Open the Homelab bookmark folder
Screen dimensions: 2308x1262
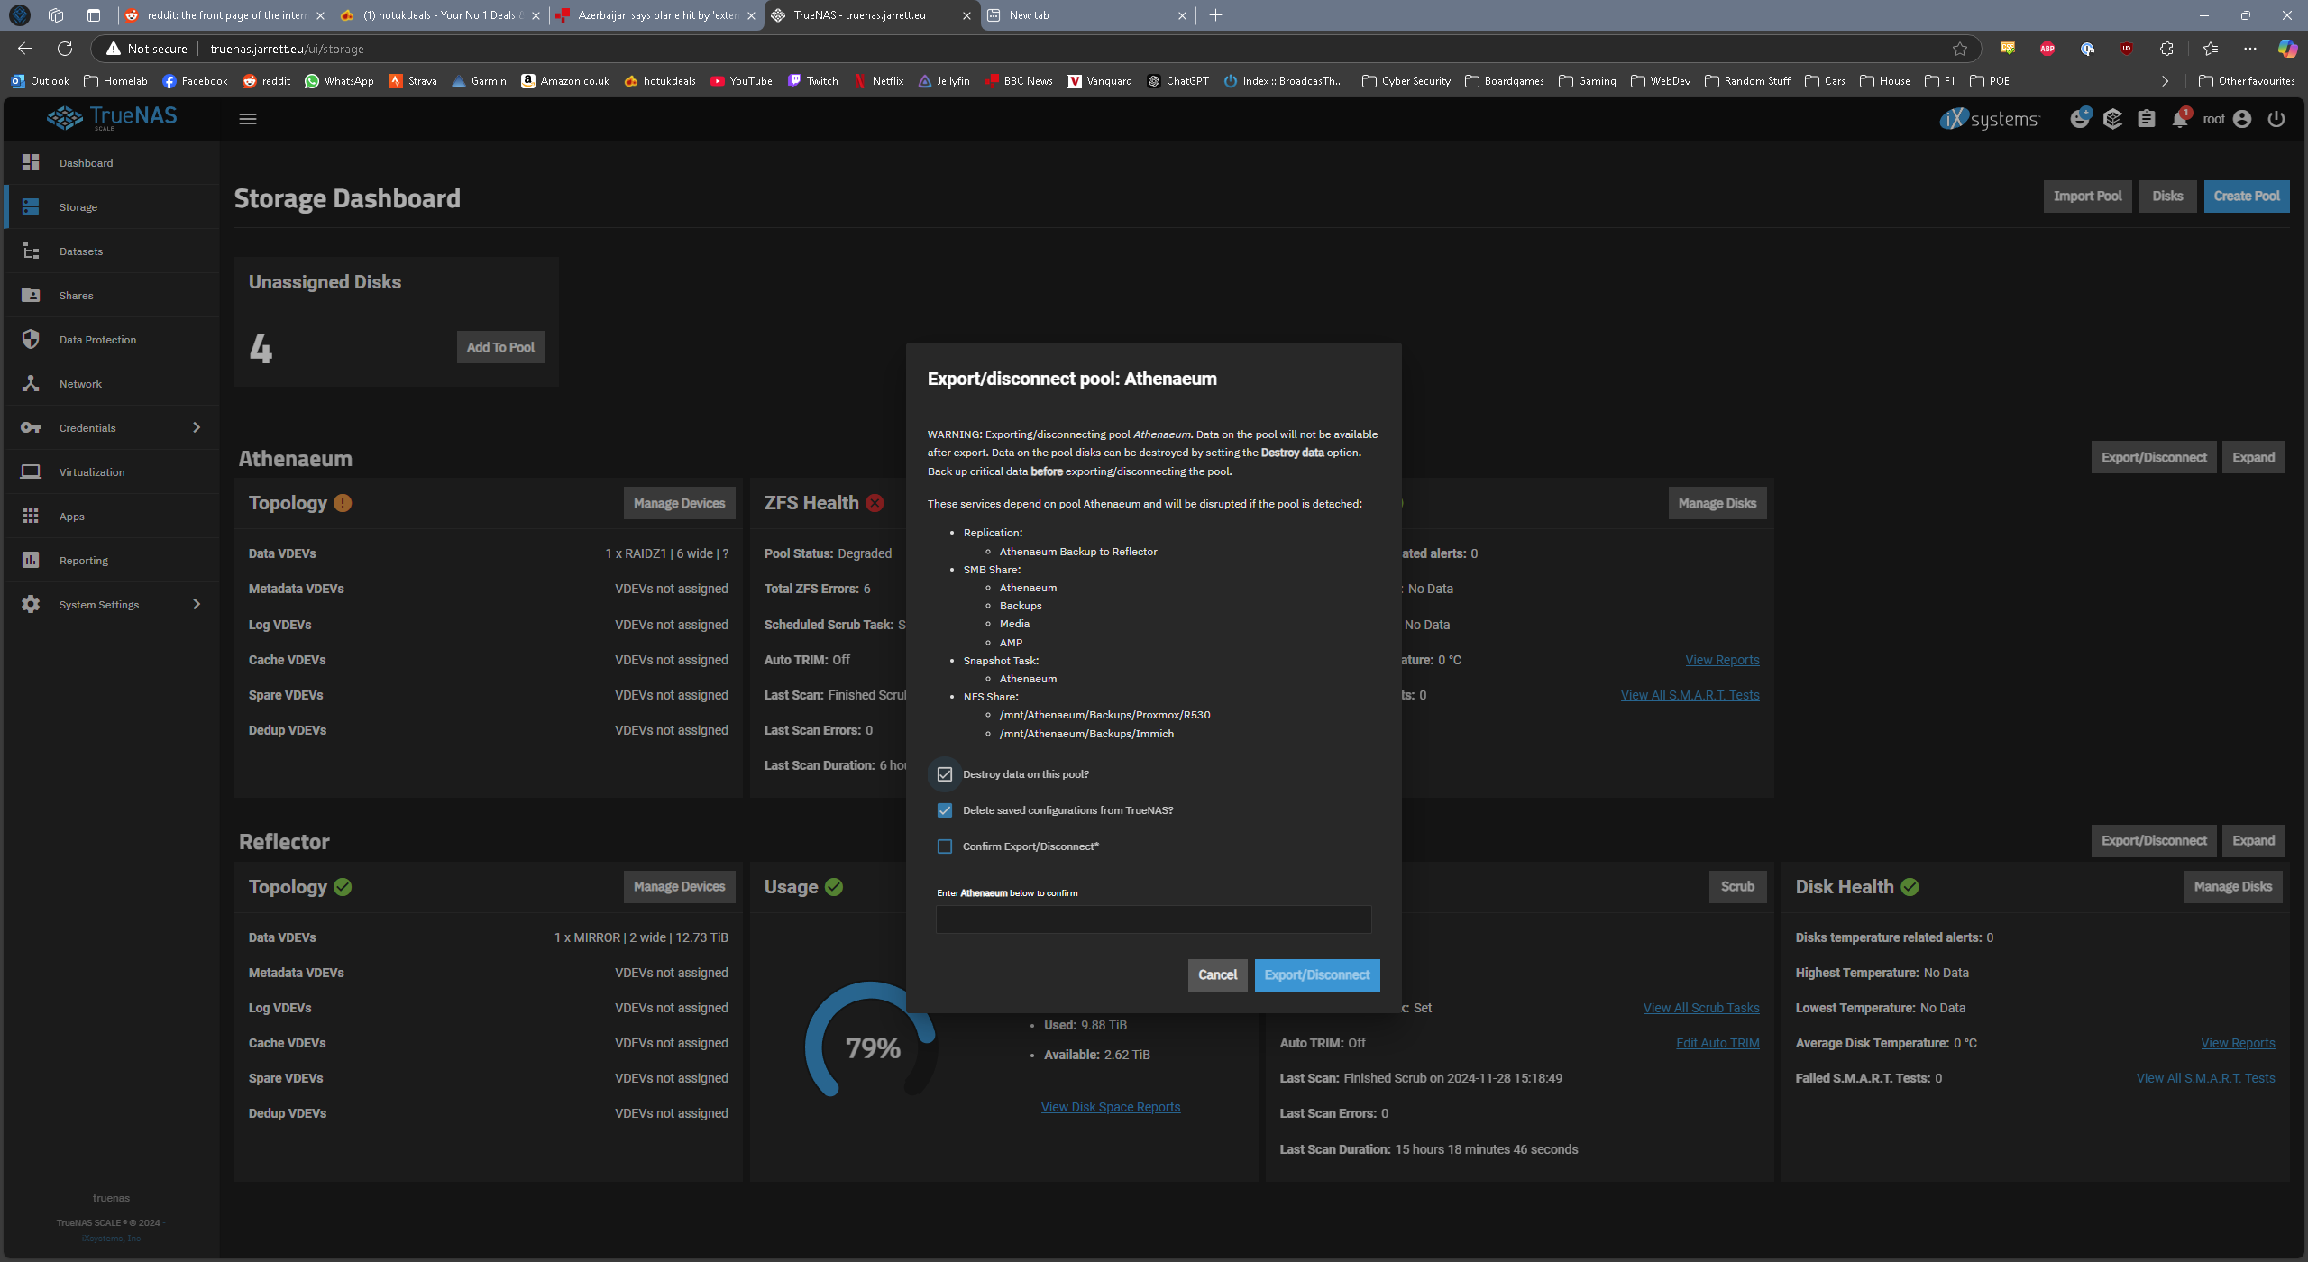[115, 81]
